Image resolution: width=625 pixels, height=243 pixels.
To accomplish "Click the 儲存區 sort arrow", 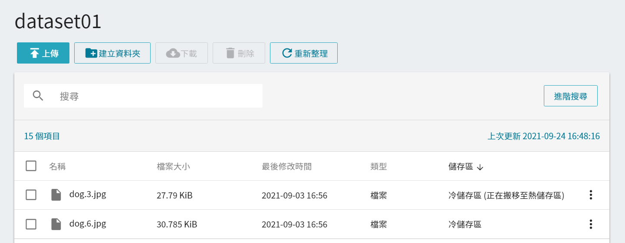I will (480, 167).
